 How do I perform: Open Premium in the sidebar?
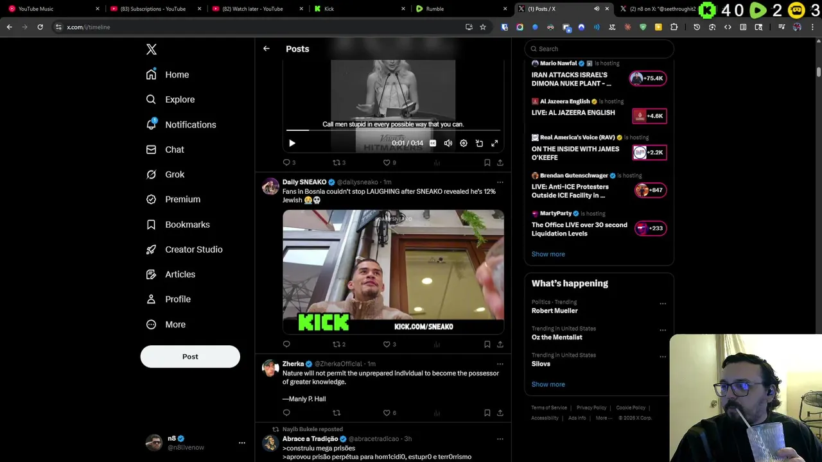pos(173,200)
